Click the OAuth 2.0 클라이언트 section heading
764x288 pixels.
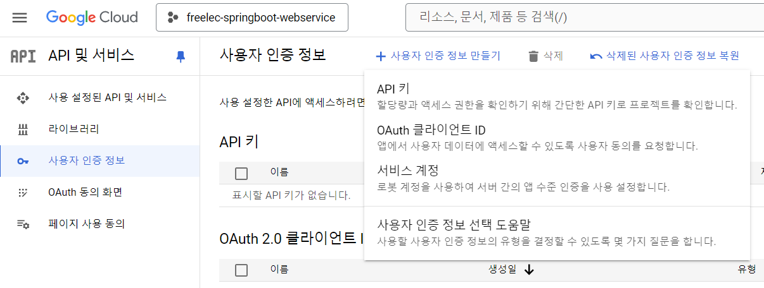pyautogui.click(x=291, y=239)
